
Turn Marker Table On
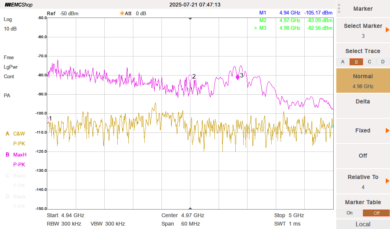[x=349, y=213]
